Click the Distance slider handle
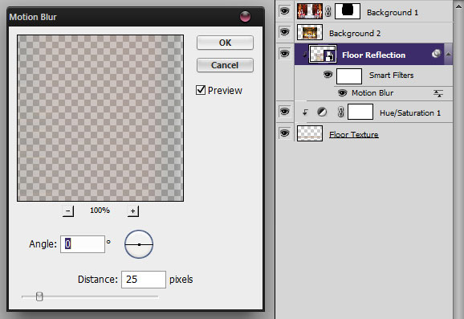Viewport: 464px width, 319px height. point(39,297)
